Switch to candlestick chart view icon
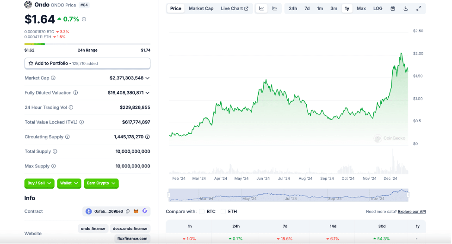This screenshot has height=244, width=452. click(x=274, y=8)
